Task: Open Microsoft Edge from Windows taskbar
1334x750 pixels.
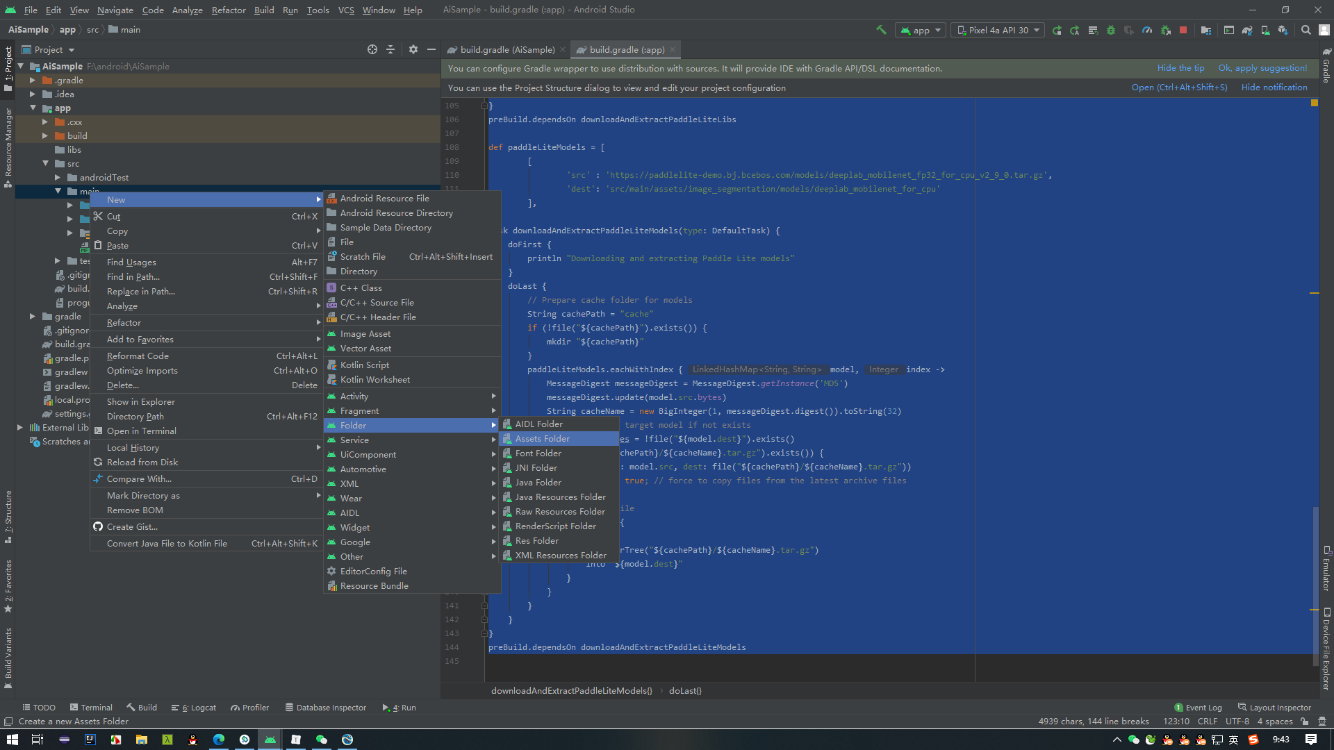Action: [219, 740]
